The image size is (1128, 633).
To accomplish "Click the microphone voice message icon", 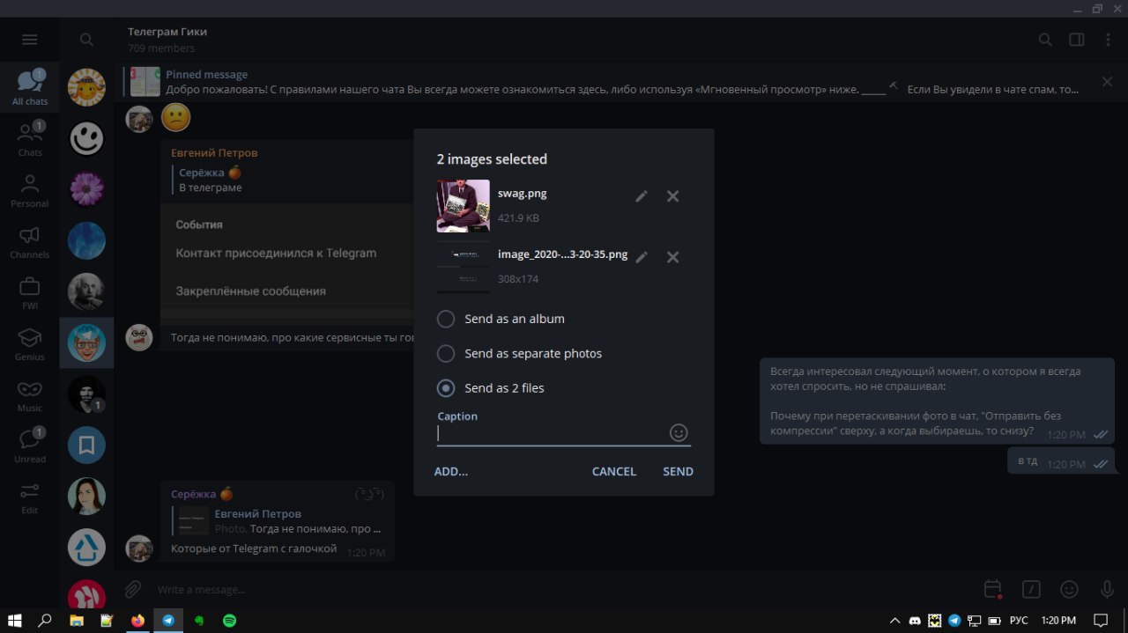I will coord(1108,589).
